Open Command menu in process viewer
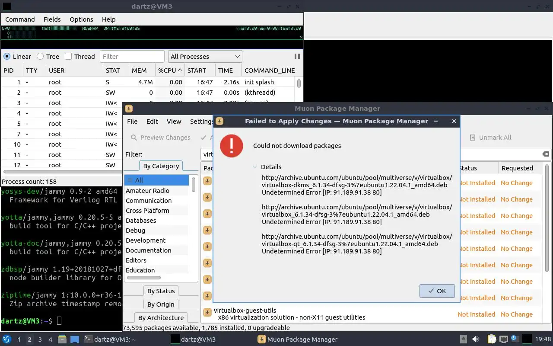Screen dimensions: 553x346 click(20, 19)
